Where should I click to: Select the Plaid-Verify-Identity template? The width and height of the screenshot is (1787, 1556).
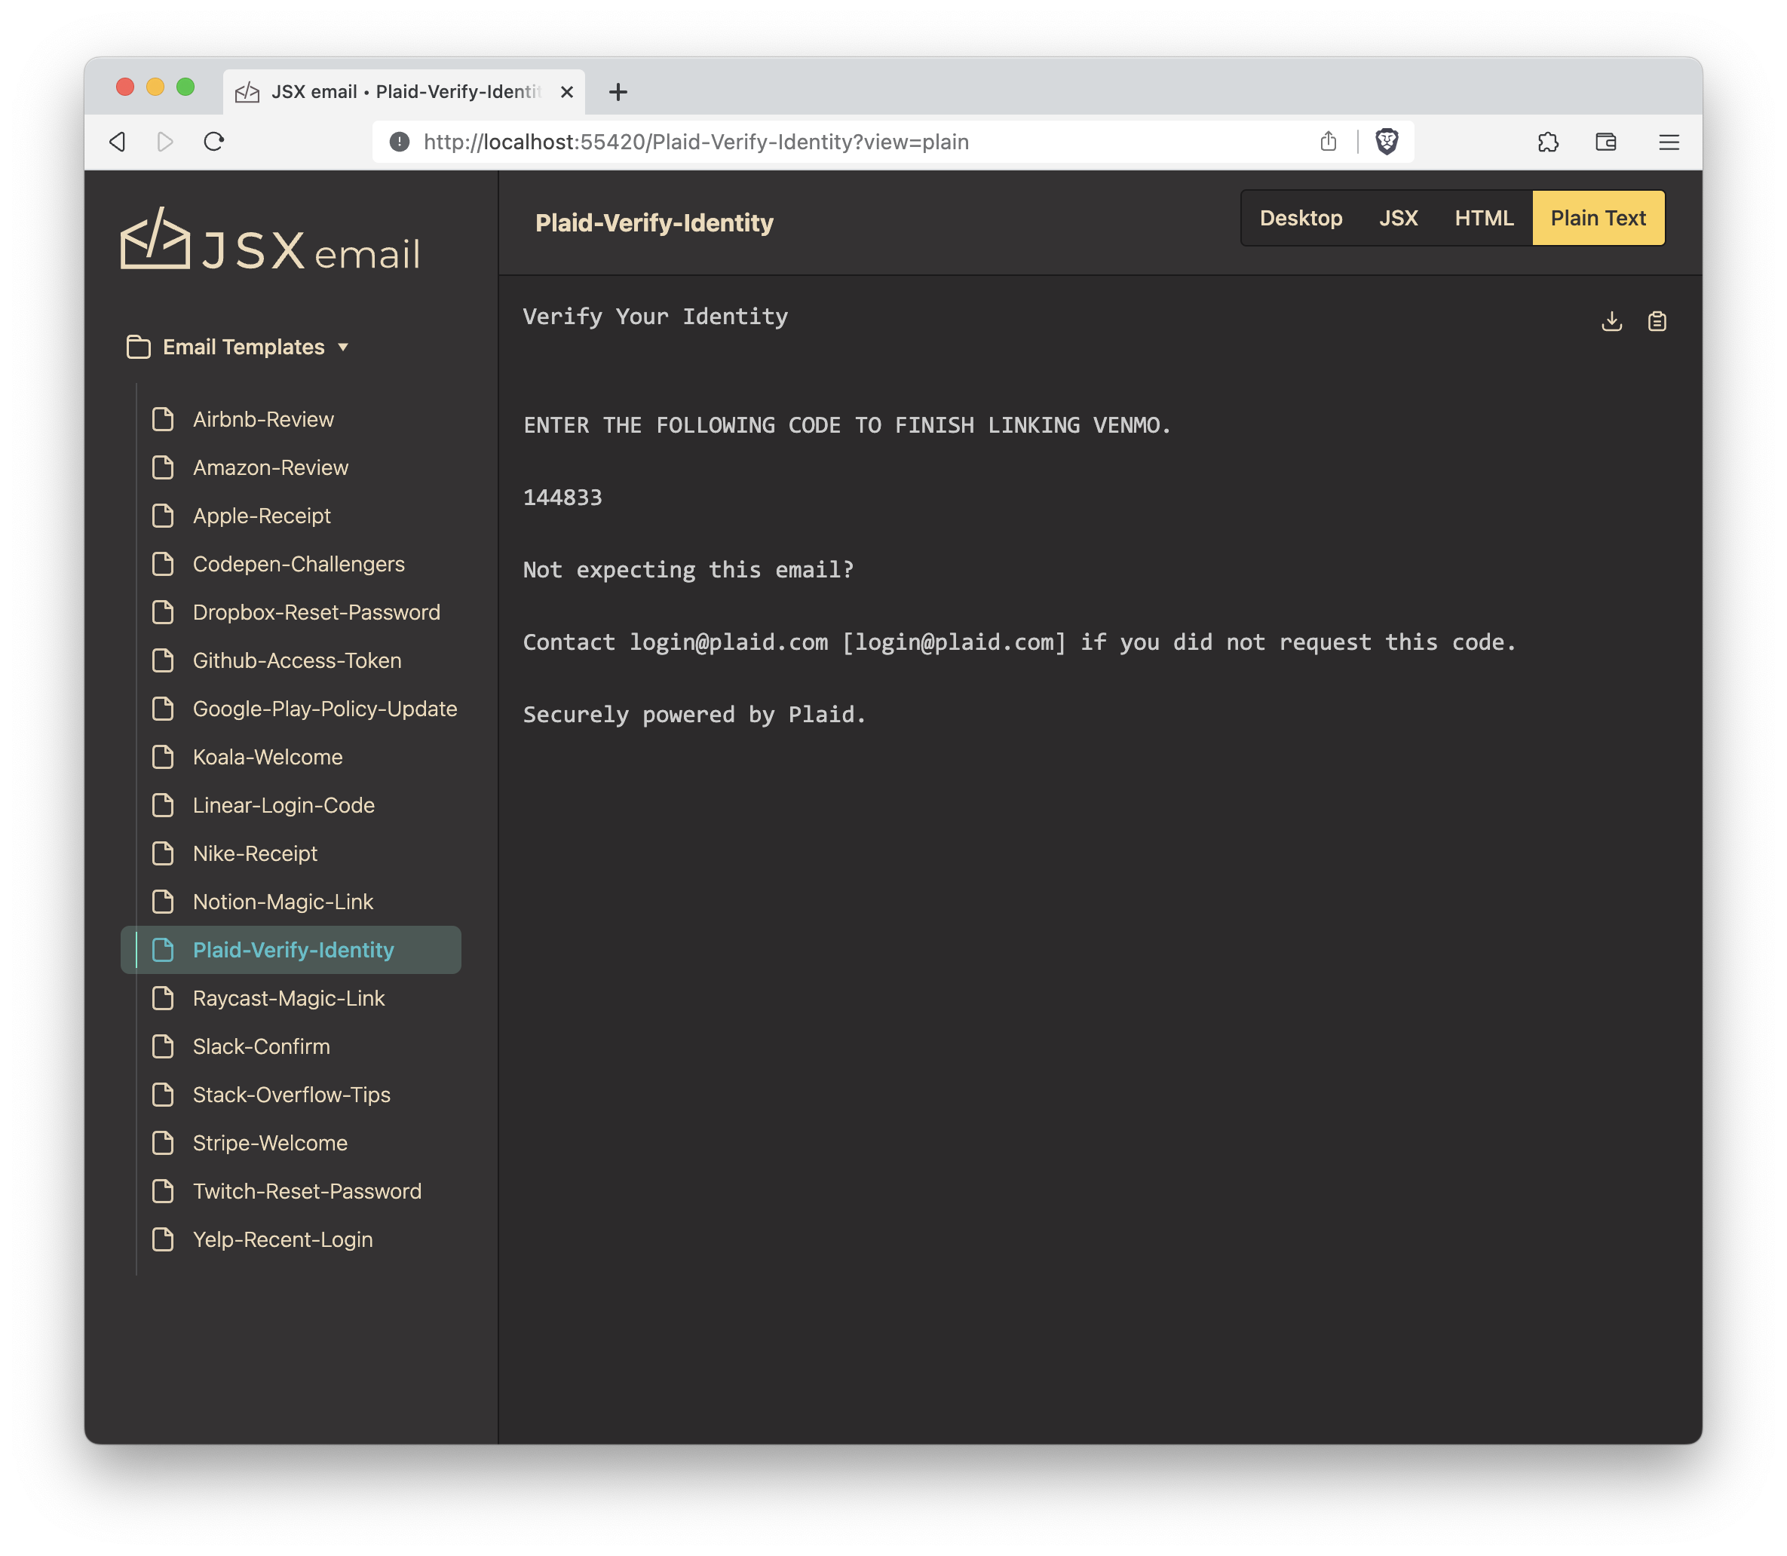[x=290, y=950]
